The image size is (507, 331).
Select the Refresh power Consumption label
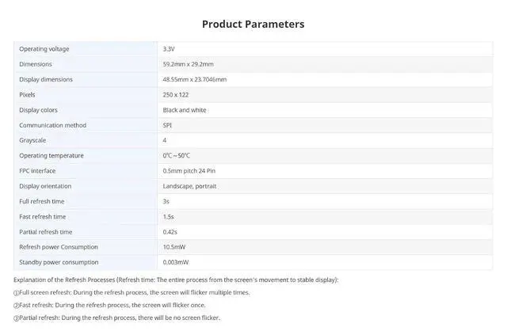59,247
